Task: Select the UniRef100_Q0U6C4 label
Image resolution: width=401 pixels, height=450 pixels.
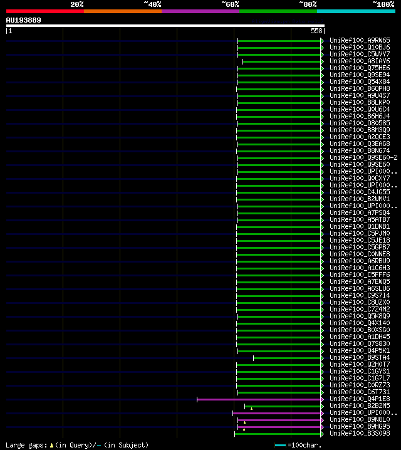Action: coord(360,109)
